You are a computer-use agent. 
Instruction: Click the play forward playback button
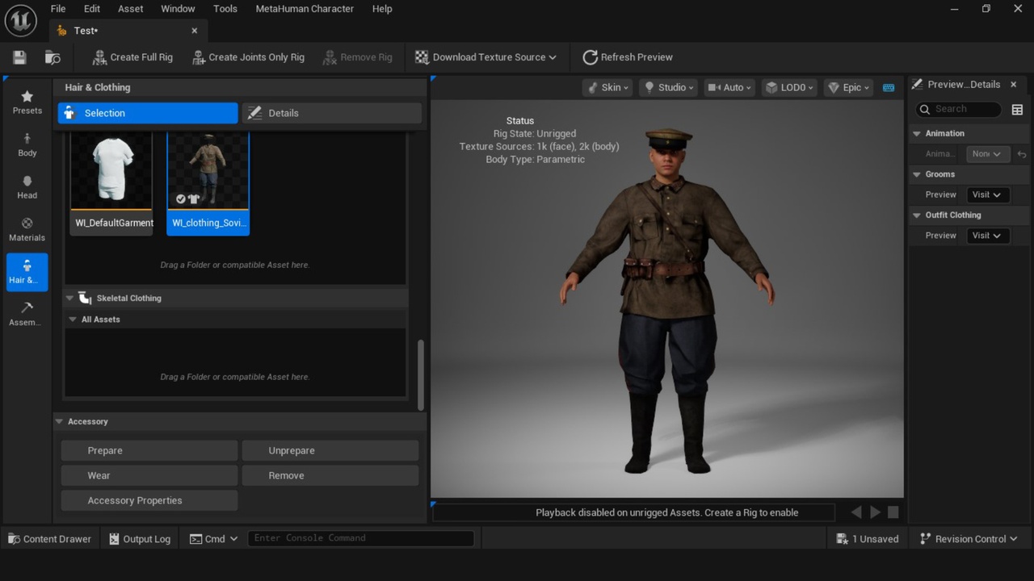[x=875, y=512]
